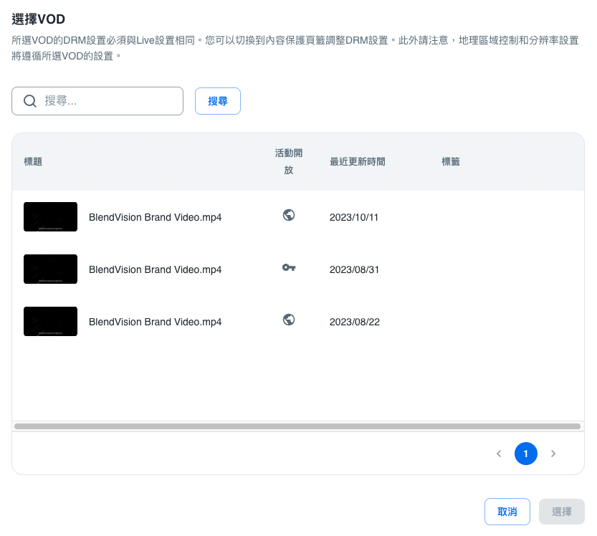Go to the next page with the right chevron

[x=553, y=454]
